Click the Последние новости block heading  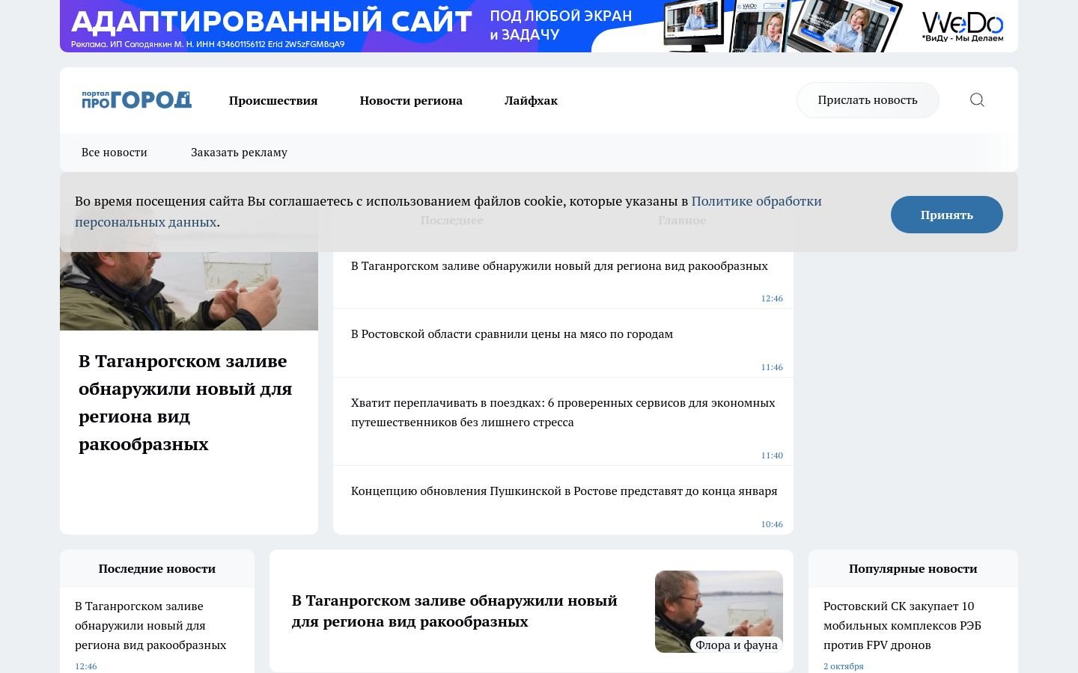(x=157, y=569)
